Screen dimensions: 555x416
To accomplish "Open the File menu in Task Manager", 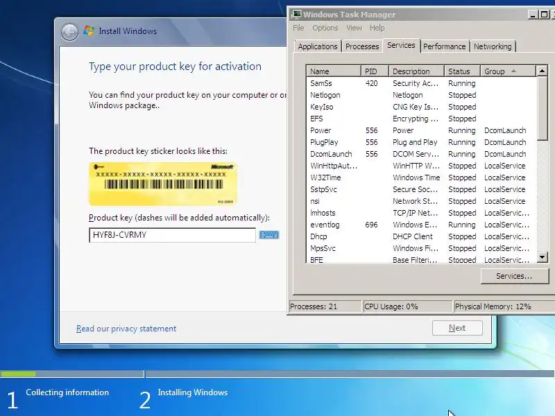I will pos(298,28).
